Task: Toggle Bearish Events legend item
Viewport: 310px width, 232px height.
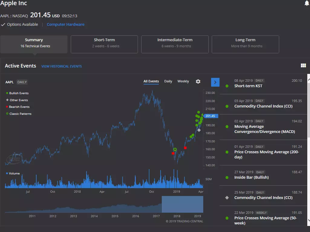Action: [18, 107]
